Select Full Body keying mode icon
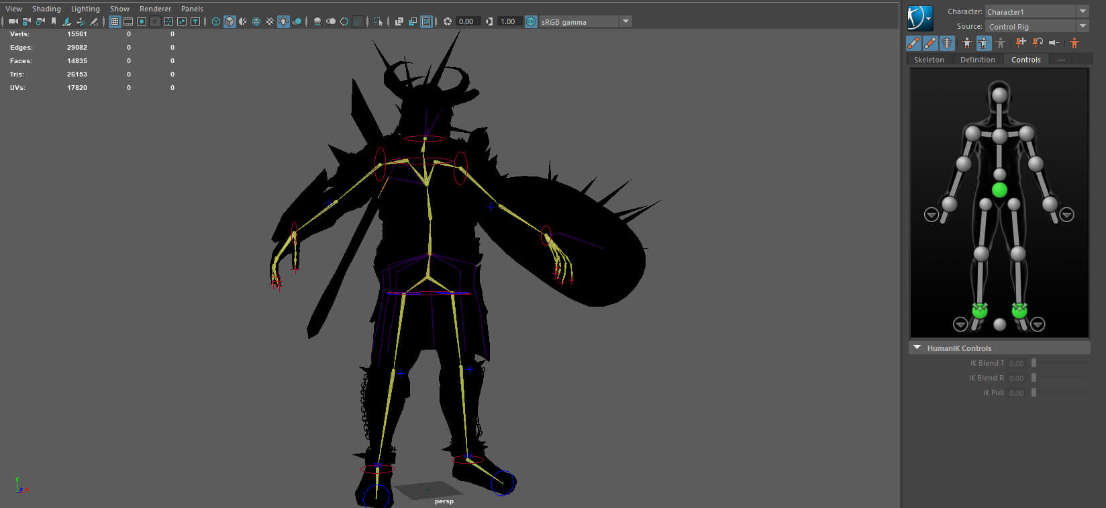This screenshot has width=1106, height=508. point(966,43)
